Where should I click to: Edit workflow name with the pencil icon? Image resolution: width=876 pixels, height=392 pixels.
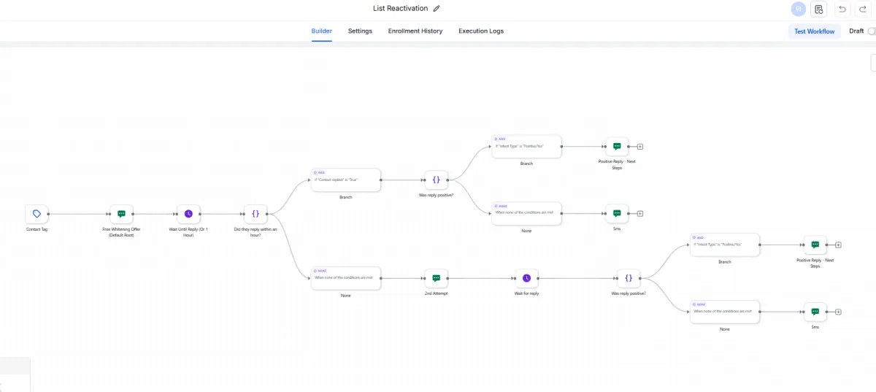[x=437, y=9]
